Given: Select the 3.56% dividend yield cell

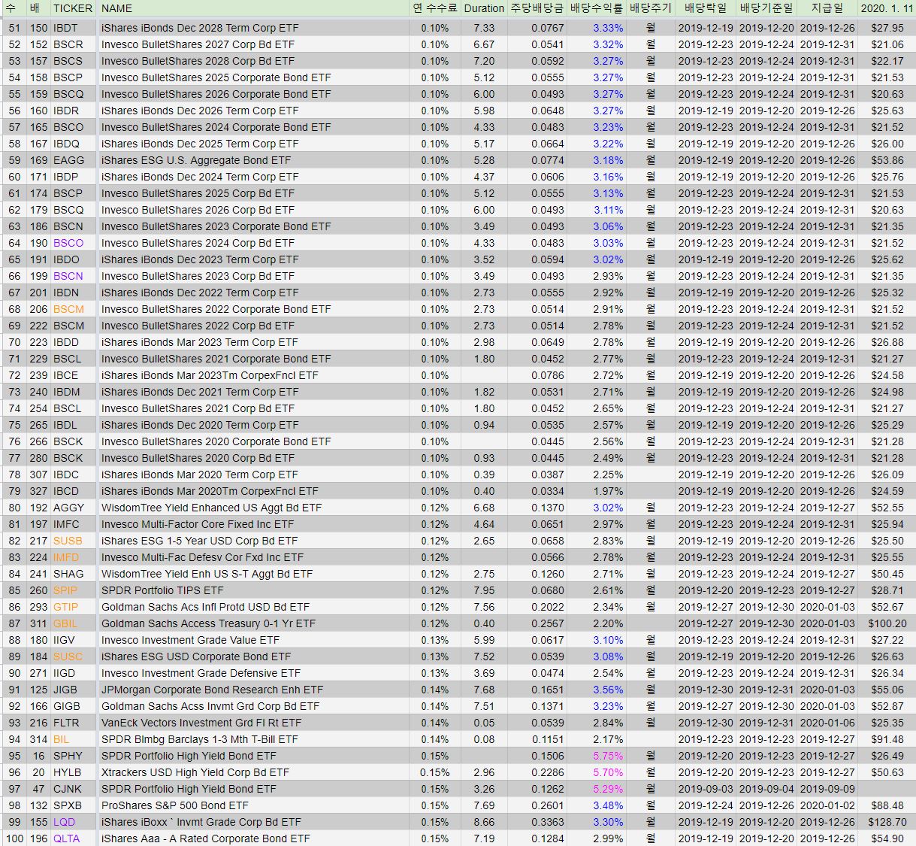Looking at the screenshot, I should pos(608,690).
